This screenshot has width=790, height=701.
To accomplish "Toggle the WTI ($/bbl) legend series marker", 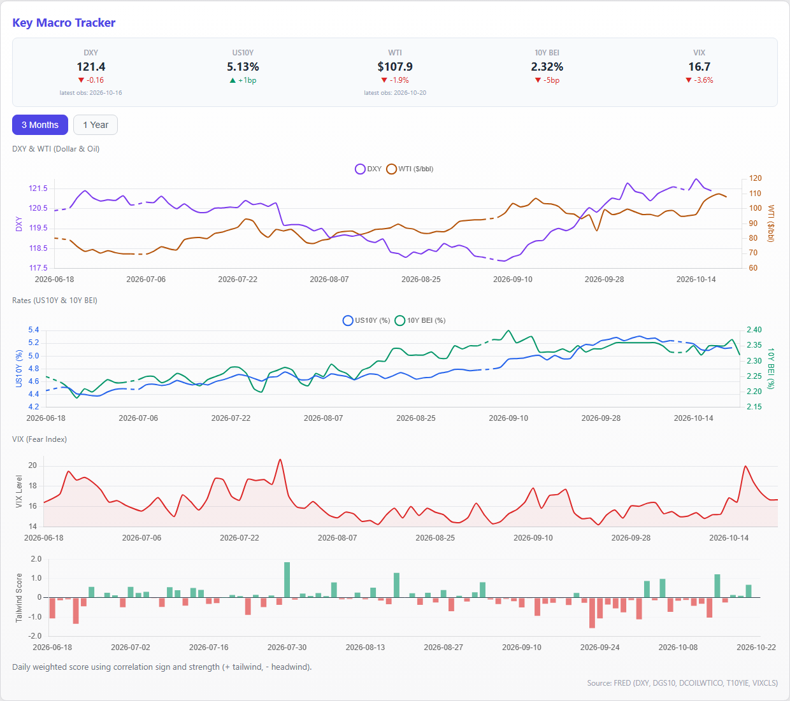I will click(x=391, y=169).
